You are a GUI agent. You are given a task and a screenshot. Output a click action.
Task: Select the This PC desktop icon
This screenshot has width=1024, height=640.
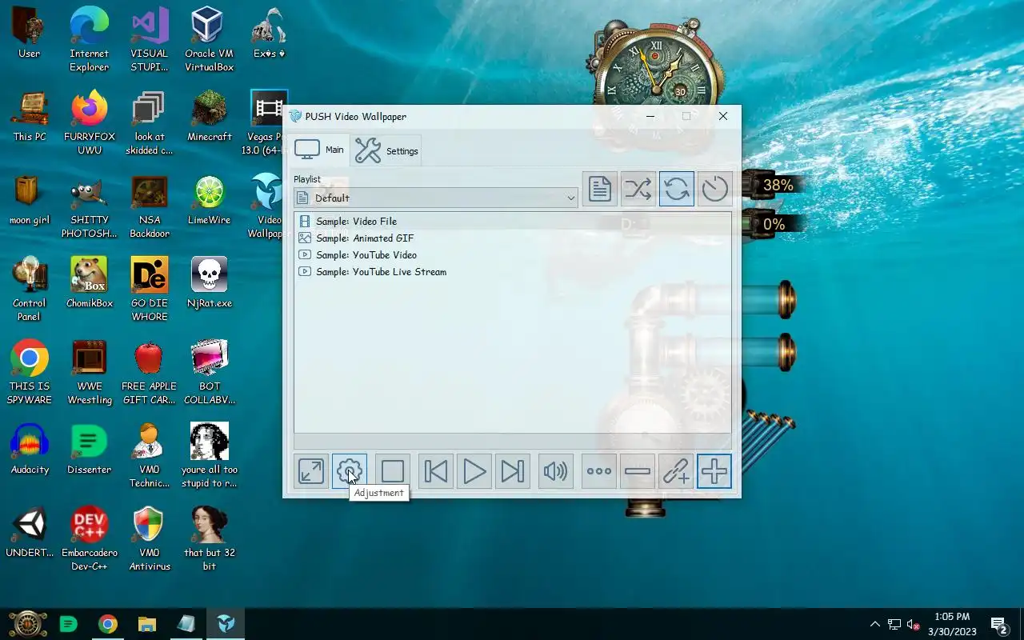pyautogui.click(x=30, y=117)
